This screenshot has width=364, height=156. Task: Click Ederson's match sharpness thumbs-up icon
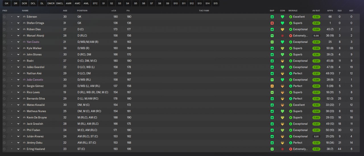click(272, 17)
